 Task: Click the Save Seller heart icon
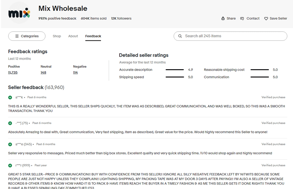pos(266,19)
